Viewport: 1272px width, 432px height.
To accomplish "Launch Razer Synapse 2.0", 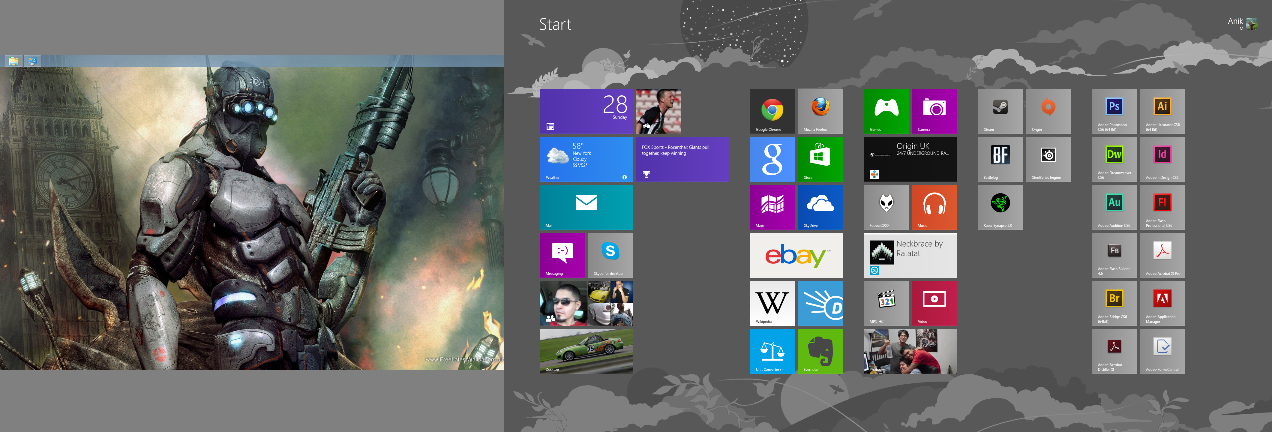I will (1000, 207).
